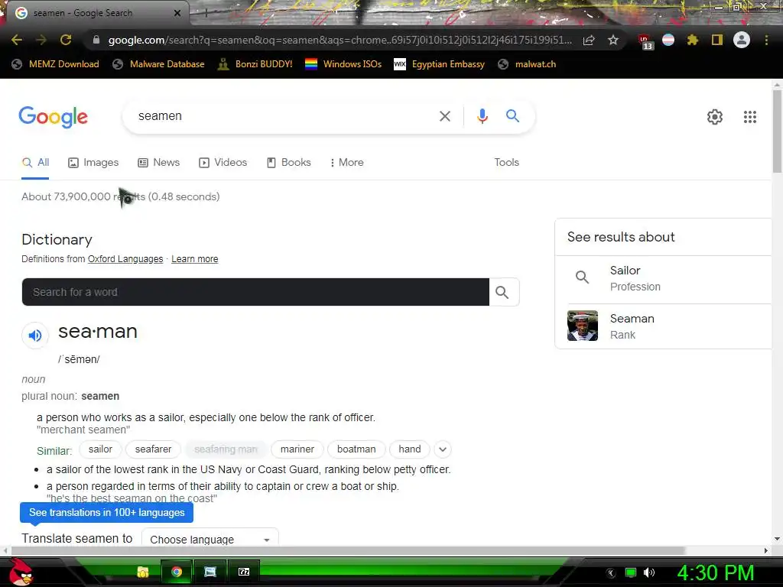Viewport: 783px width, 587px height.
Task: Click the green monitor tray icon
Action: [631, 572]
